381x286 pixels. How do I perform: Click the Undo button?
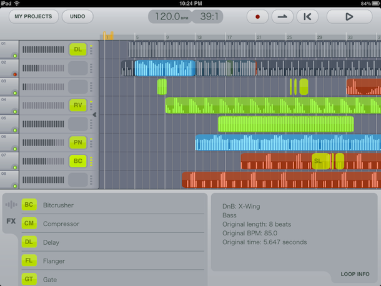tap(77, 17)
